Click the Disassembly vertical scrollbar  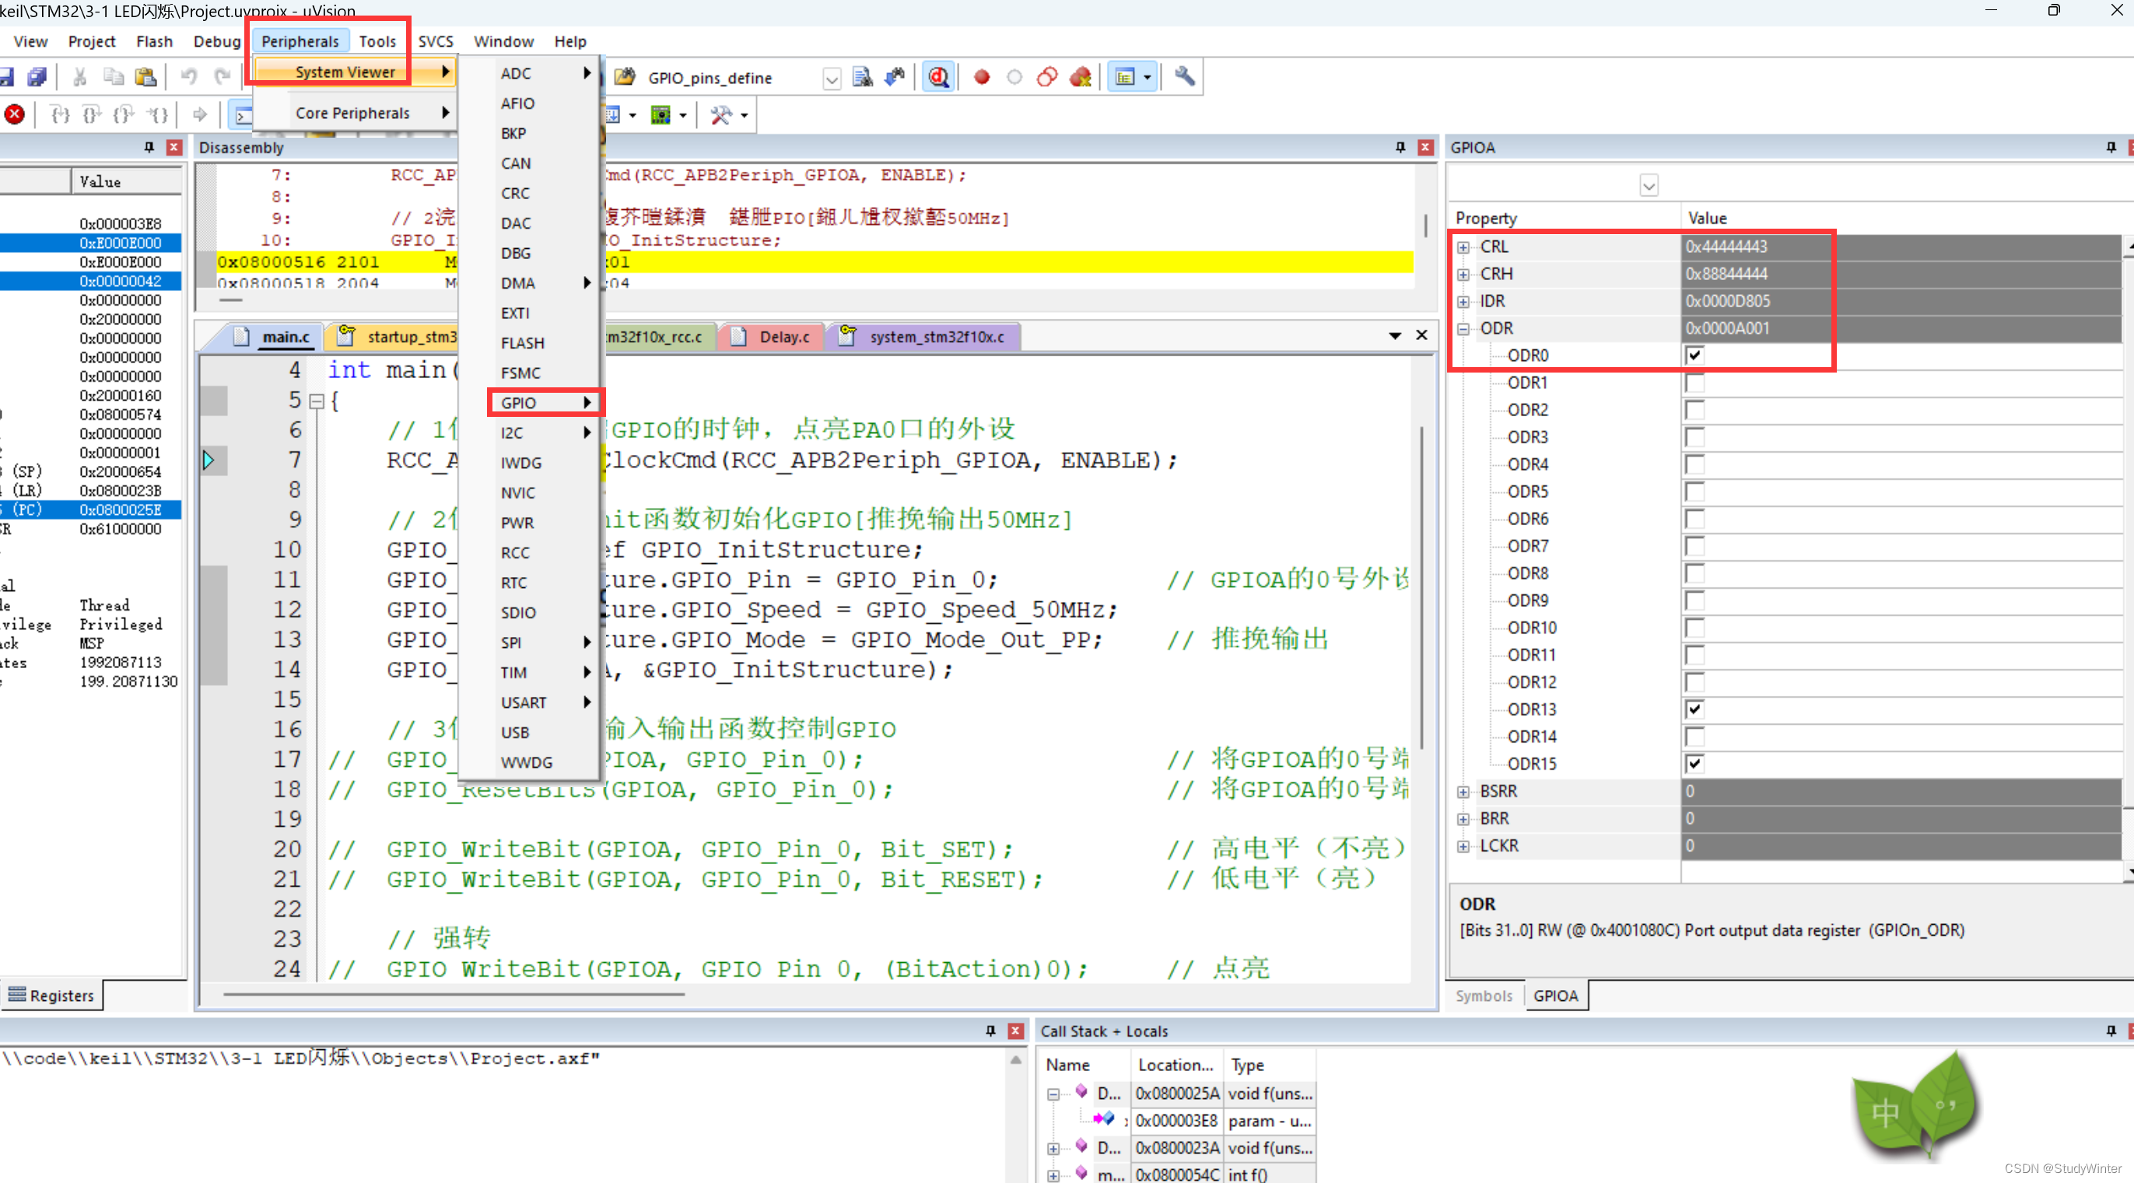1425,226
